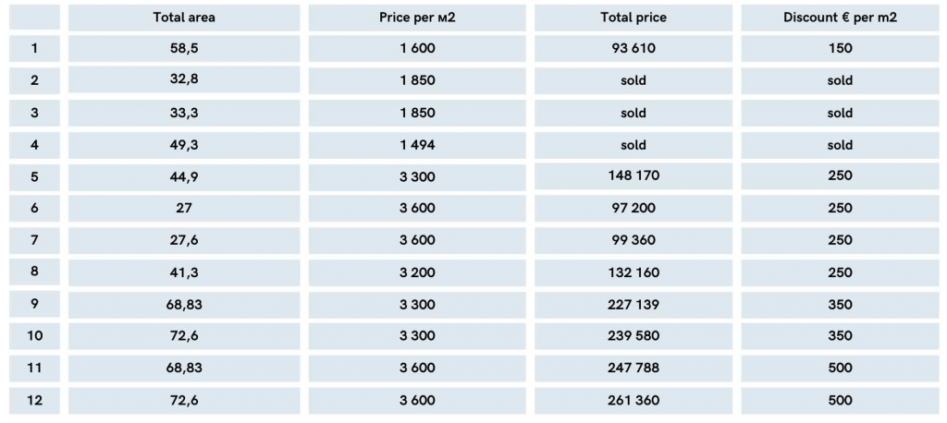This screenshot has width=947, height=423.
Task: Click the 239 580 total price cell
Action: point(633,336)
